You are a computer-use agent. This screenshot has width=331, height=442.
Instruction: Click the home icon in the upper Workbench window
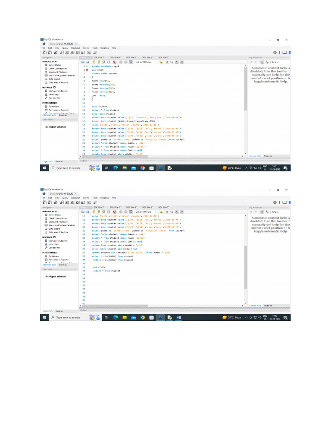(x=44, y=44)
